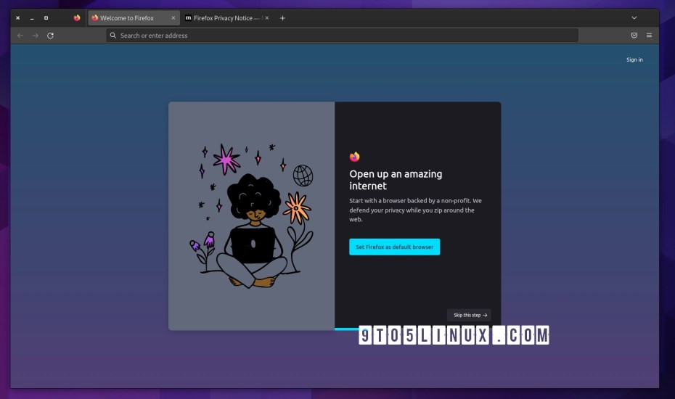Set Firefox as default browser
Screen dimensions: 675x399
coord(394,247)
